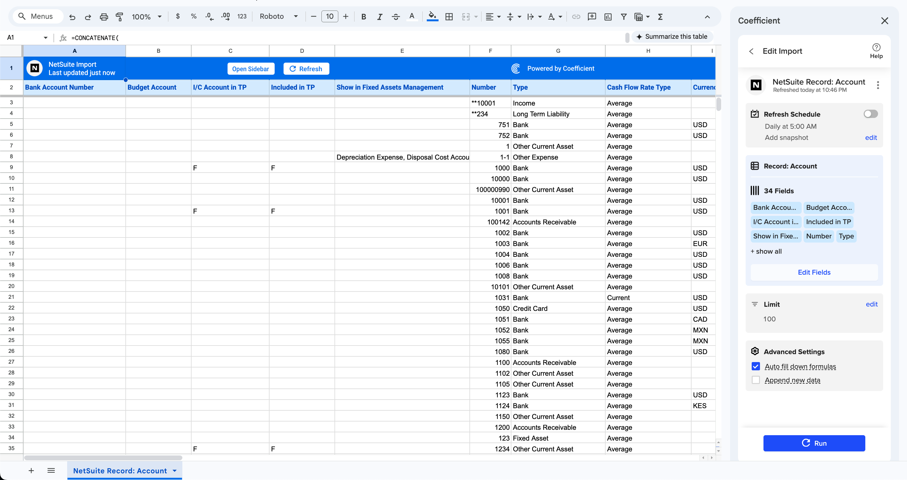This screenshot has height=480, width=907.
Task: Uncheck Auto fill down formulas
Action: pos(756,366)
